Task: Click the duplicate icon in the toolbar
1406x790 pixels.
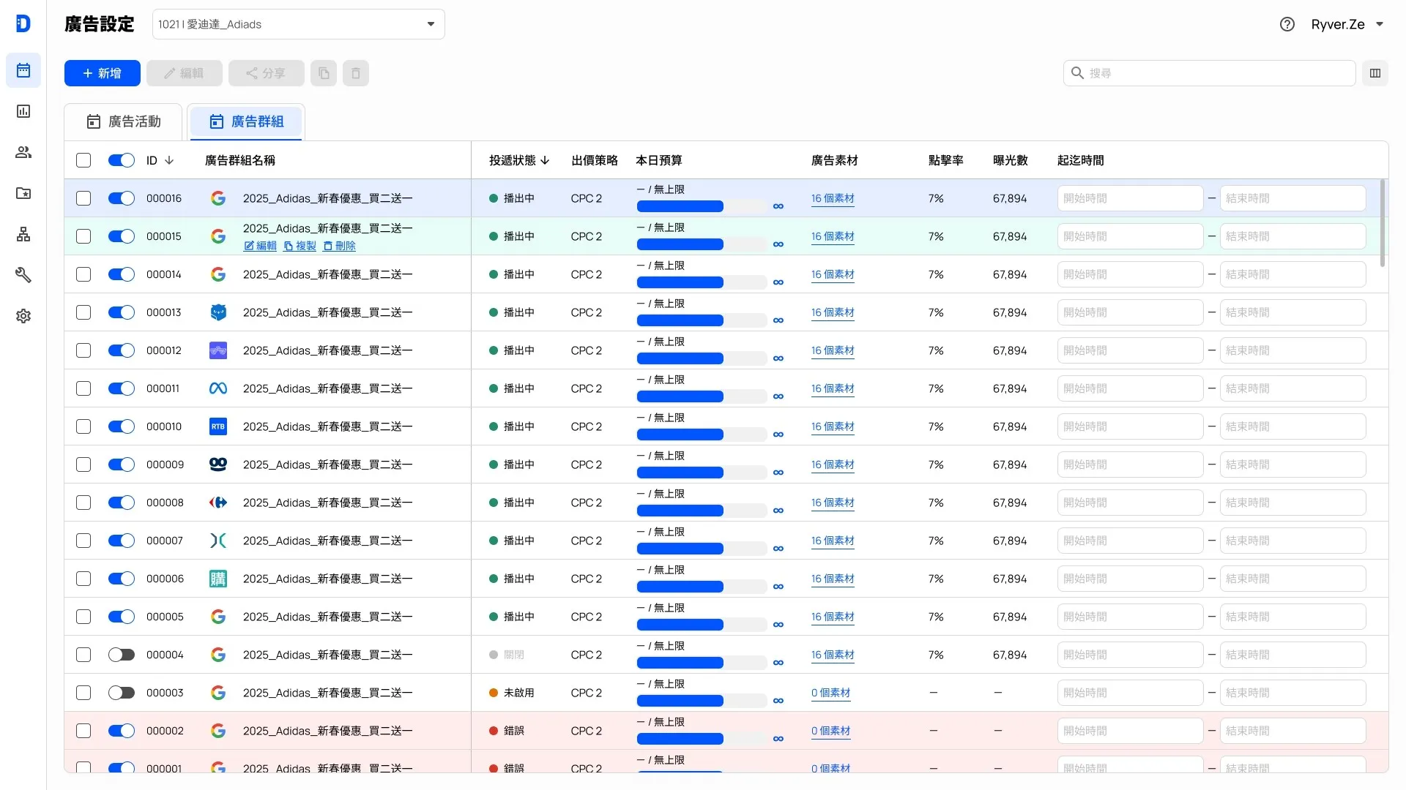Action: (324, 73)
